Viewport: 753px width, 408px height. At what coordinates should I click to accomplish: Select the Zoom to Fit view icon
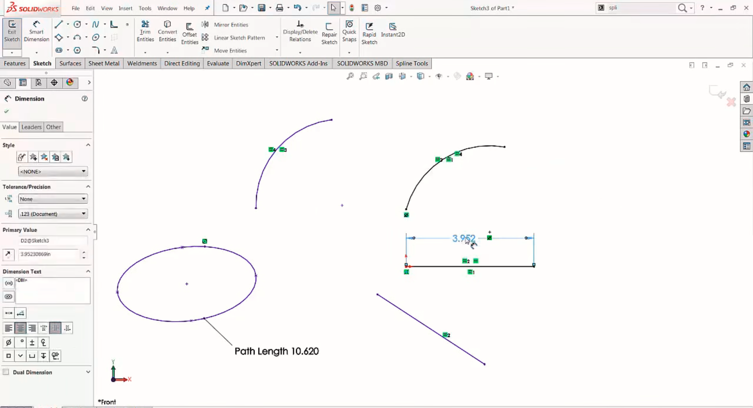coord(349,76)
